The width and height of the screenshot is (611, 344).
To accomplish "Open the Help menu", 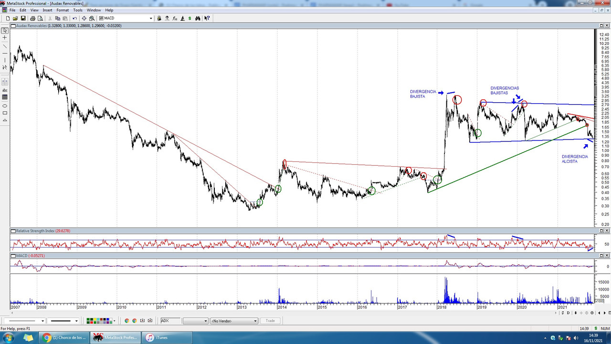I will [109, 10].
